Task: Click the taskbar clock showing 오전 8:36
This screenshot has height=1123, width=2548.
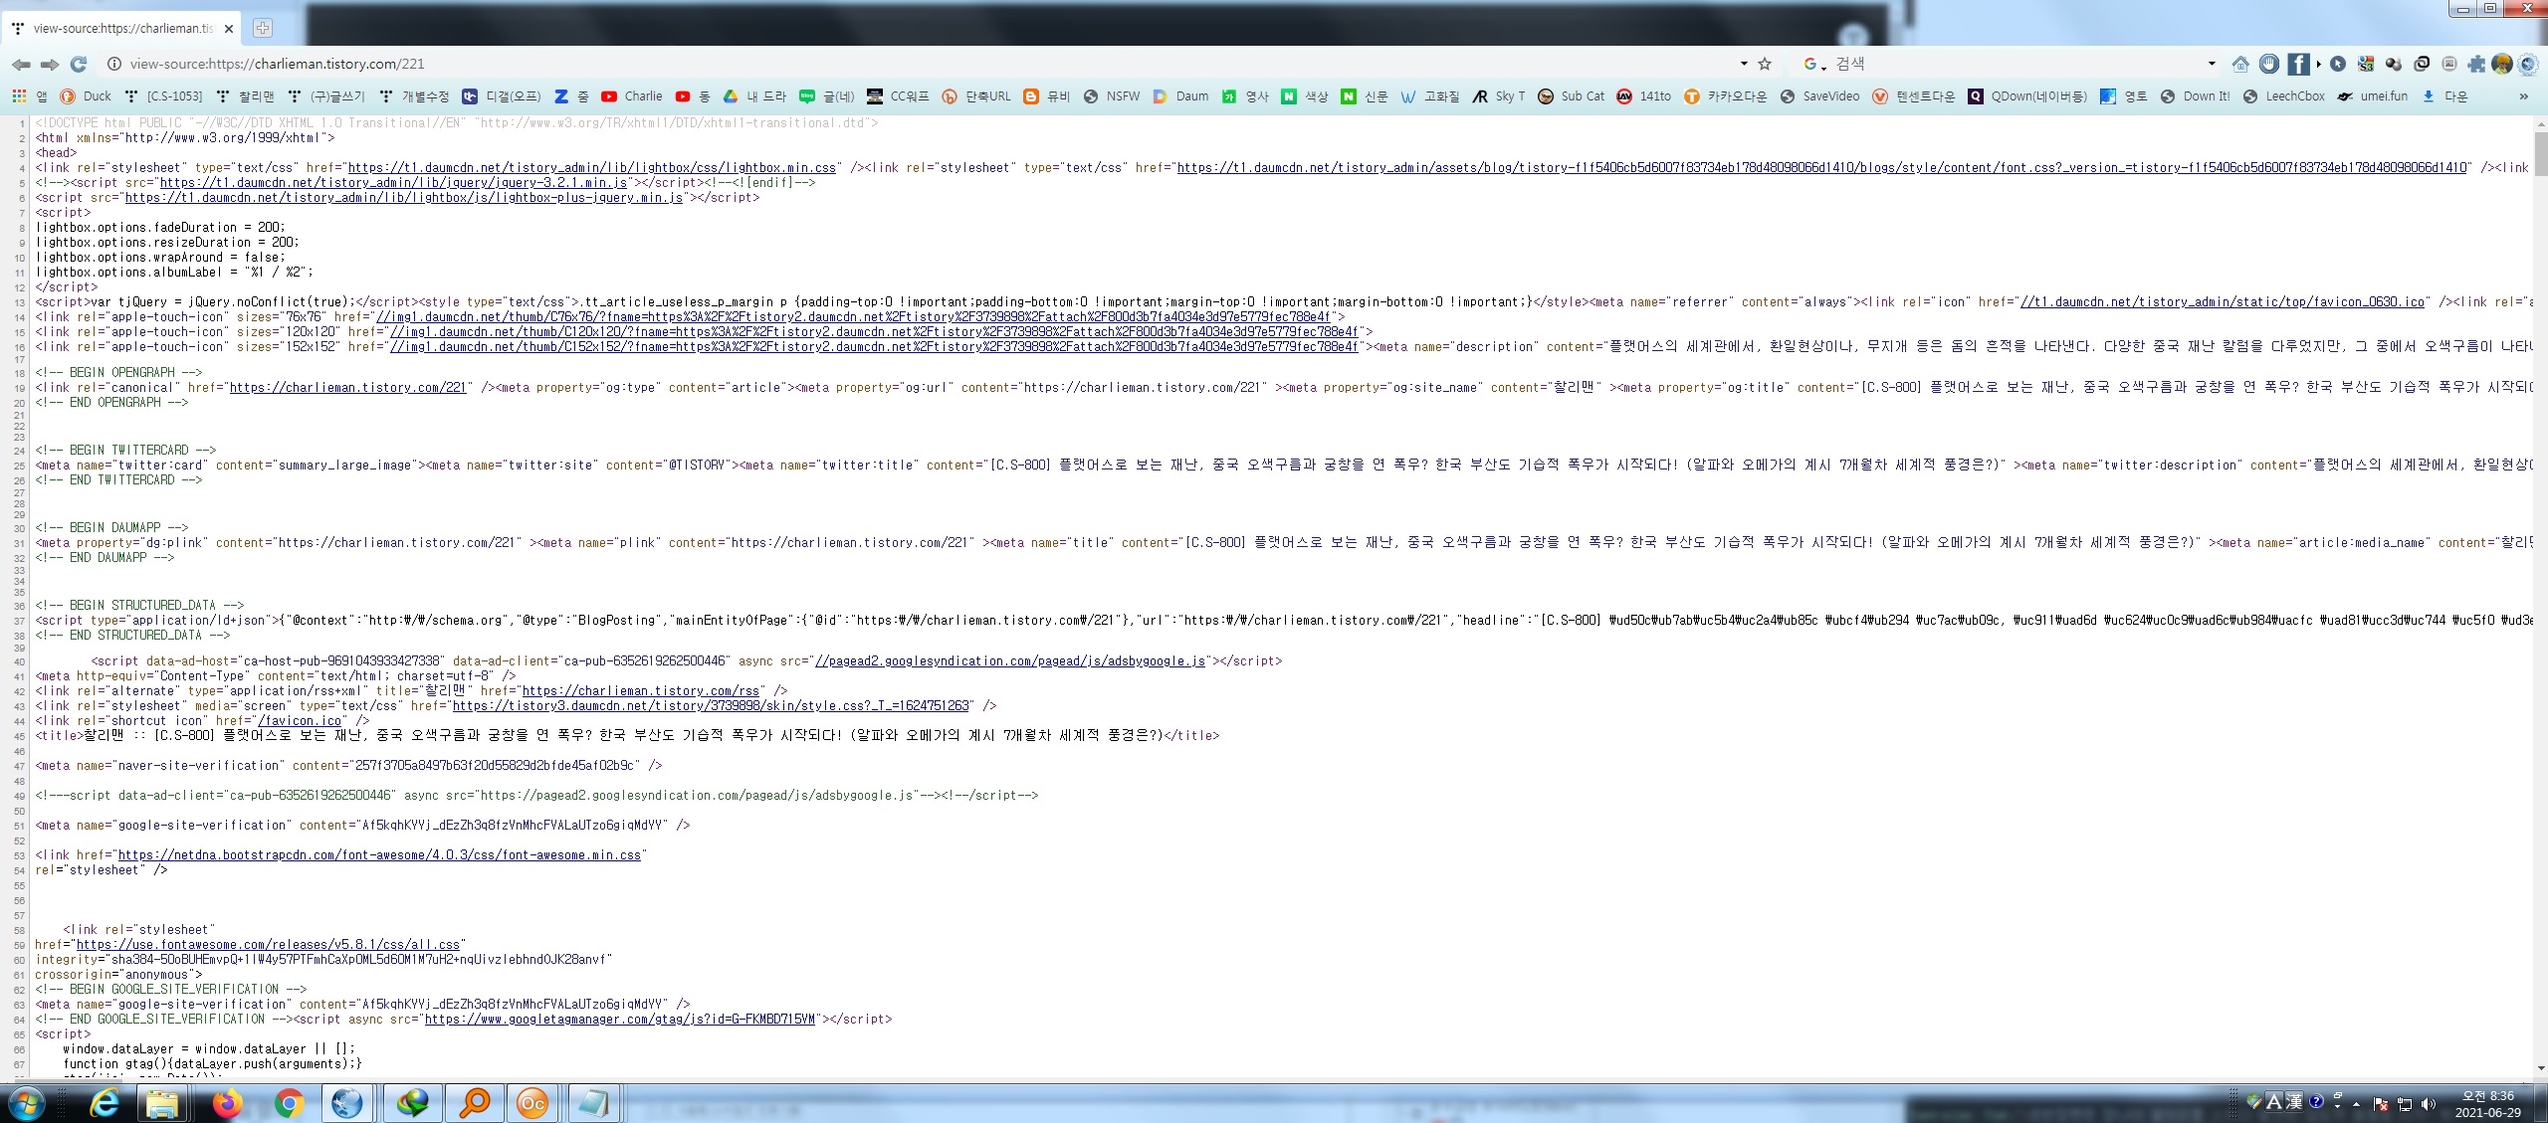Action: pos(2487,1104)
